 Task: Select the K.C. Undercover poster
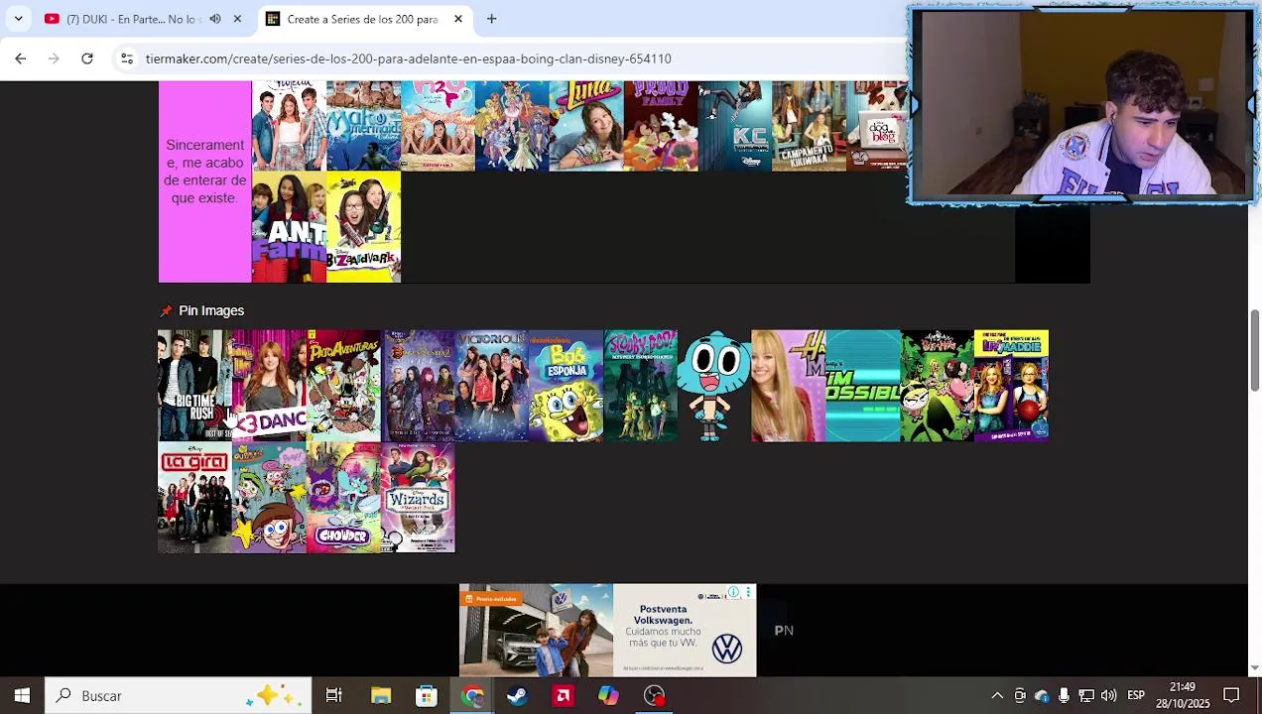click(x=735, y=126)
